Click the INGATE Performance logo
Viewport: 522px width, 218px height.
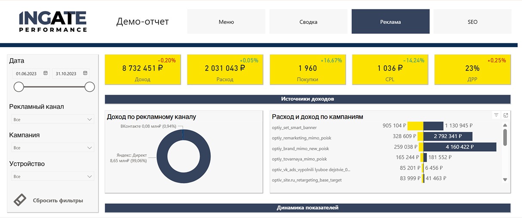[x=53, y=21]
